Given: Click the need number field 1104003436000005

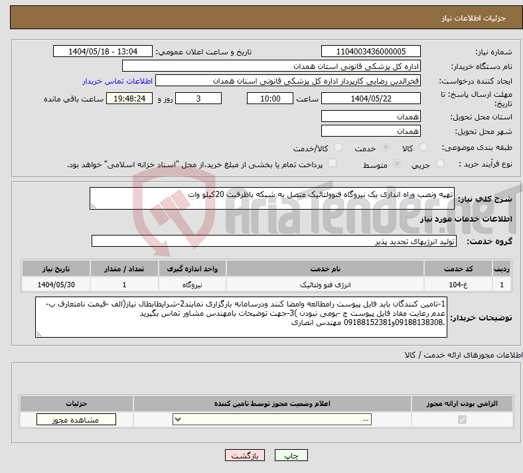Looking at the screenshot, I should pos(371,51).
